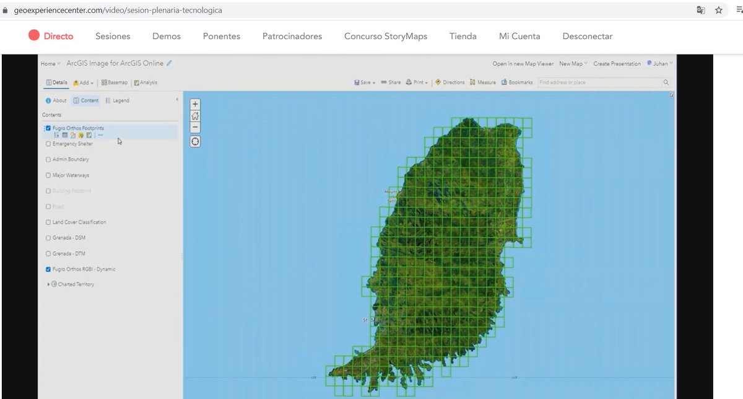
Task: Check the Building Footprint layer box
Action: pyautogui.click(x=49, y=191)
